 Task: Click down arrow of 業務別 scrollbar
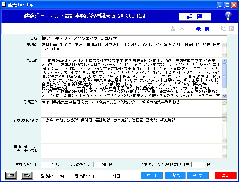224,55
